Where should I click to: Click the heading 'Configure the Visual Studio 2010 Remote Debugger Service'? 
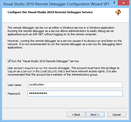click(50, 12)
